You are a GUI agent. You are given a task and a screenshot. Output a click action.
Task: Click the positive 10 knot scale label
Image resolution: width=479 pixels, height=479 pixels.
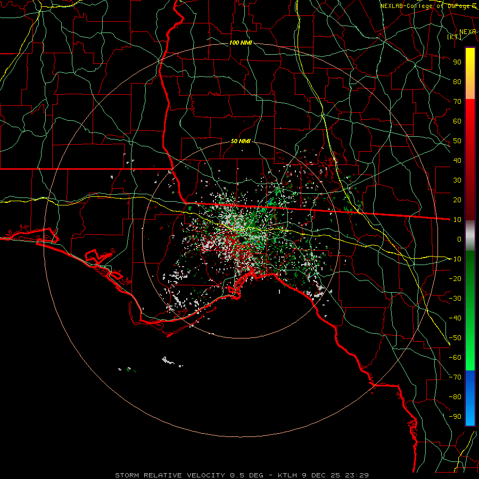pyautogui.click(x=457, y=220)
